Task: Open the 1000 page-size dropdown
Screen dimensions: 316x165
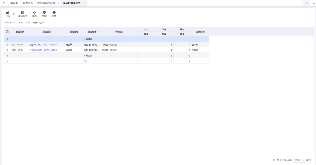Action: point(299,160)
